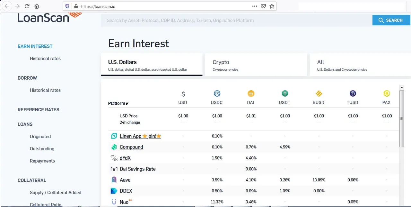Open the Borrow section
The width and height of the screenshot is (411, 207).
click(27, 78)
